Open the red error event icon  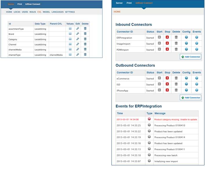click(149, 119)
